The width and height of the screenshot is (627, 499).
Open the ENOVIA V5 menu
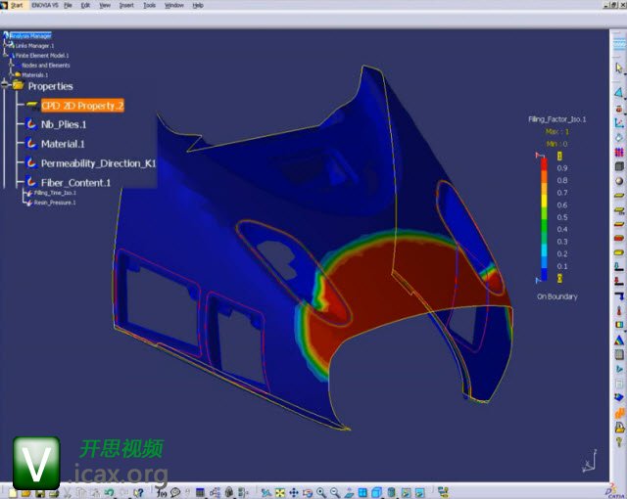pyautogui.click(x=42, y=5)
